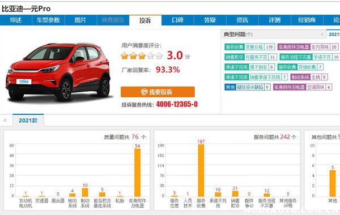Viewport: 340px width, 215px height.
Task: Click the 服务收费 bar showing 187
Action: click(201, 170)
